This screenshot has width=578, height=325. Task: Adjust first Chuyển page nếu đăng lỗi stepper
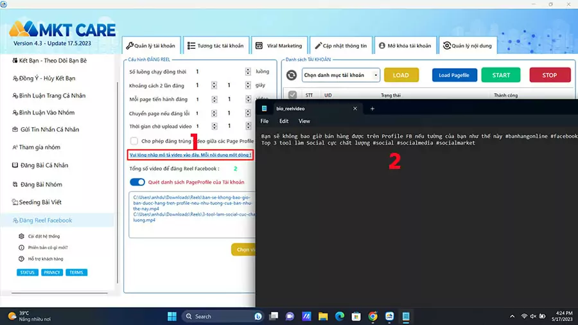tap(214, 113)
